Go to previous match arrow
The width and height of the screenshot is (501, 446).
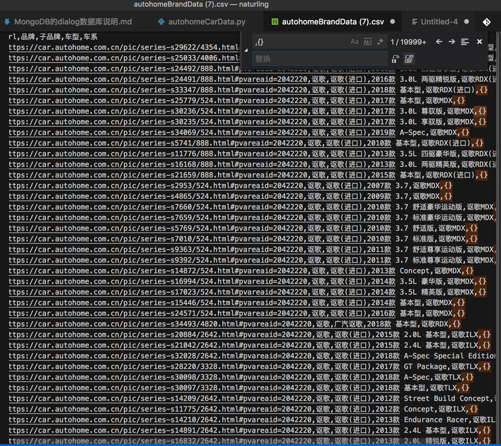click(x=439, y=42)
